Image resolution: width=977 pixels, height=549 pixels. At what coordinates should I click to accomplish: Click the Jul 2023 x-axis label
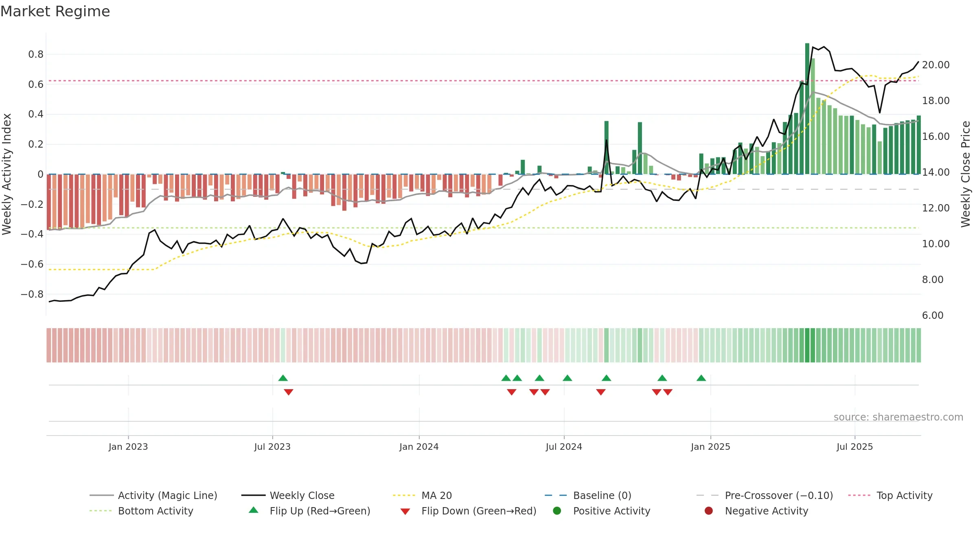point(272,447)
